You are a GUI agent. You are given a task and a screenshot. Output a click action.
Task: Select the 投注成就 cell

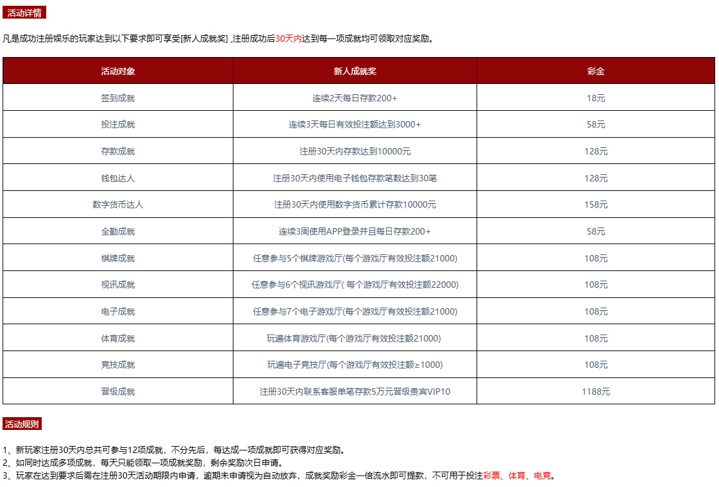118,124
